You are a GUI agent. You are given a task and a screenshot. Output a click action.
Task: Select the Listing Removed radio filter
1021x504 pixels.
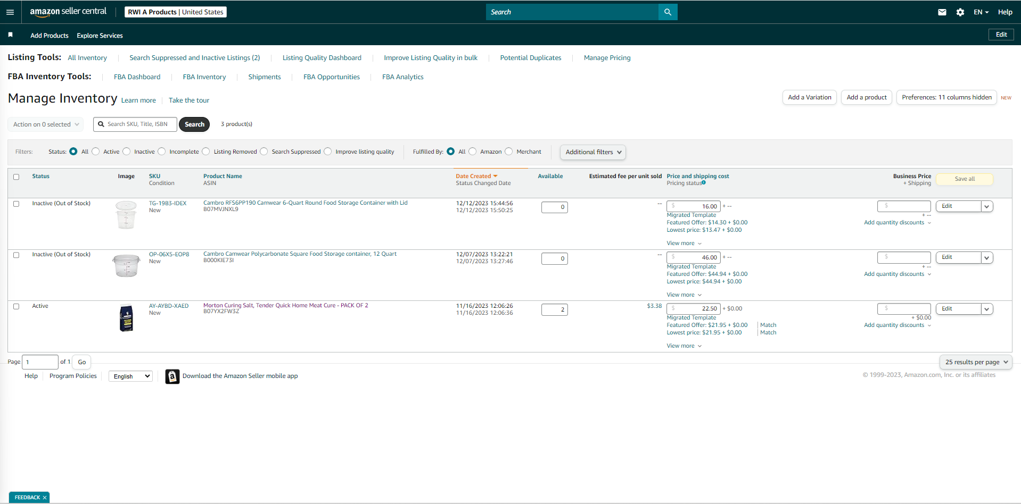(x=206, y=152)
